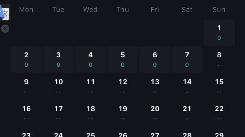Select Sunday the 1st calendar cell
Viewport: 245px width, 137px height.
[x=219, y=33]
